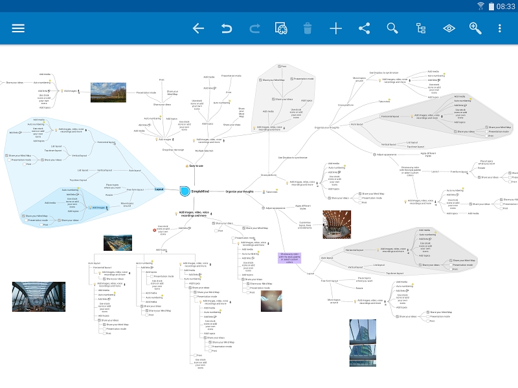The height and width of the screenshot is (388, 518).
Task: Open the back navigation arrow menu action
Action: click(x=197, y=28)
